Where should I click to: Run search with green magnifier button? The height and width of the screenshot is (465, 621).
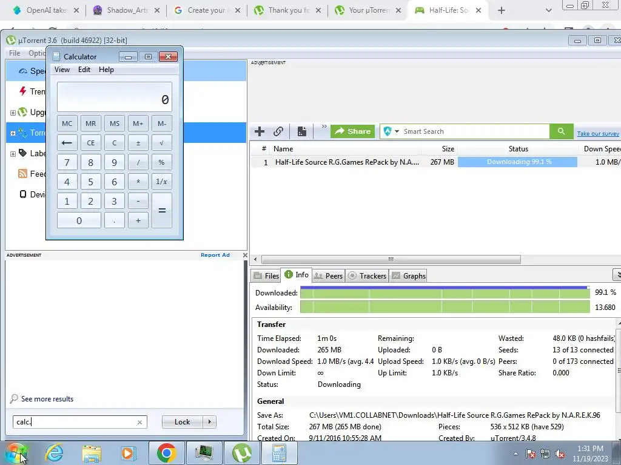tap(561, 131)
